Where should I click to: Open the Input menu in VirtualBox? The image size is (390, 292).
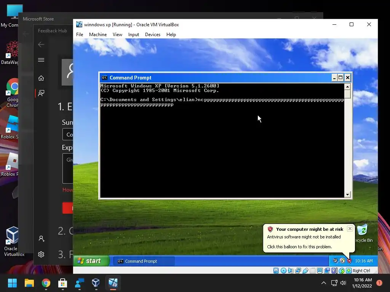[x=134, y=35]
